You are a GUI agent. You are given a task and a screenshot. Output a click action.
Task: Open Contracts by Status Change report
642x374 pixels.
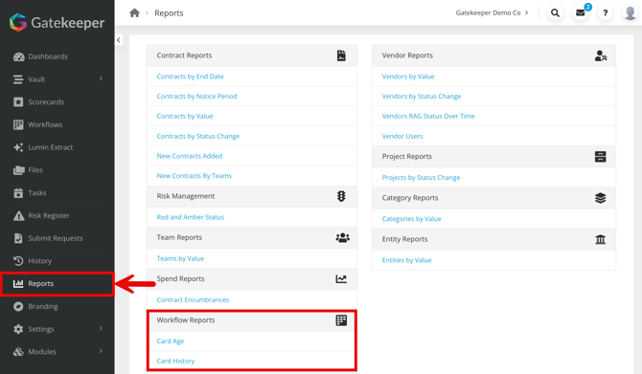(198, 136)
